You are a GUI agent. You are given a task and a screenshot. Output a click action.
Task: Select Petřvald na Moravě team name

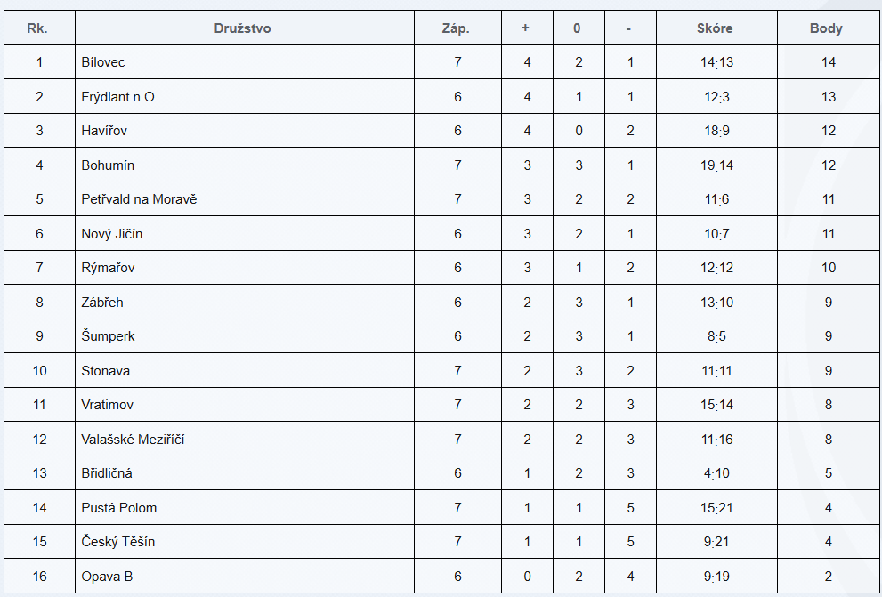[x=139, y=199]
